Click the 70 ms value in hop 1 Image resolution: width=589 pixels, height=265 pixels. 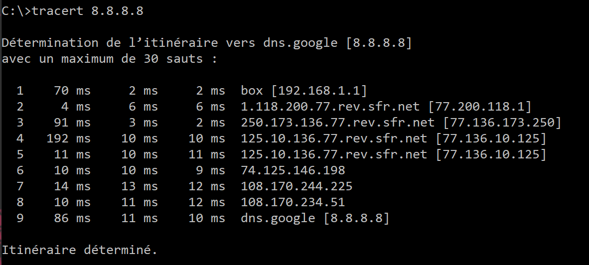(73, 91)
